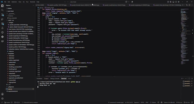Open the Explorer view in activity bar

2,6
